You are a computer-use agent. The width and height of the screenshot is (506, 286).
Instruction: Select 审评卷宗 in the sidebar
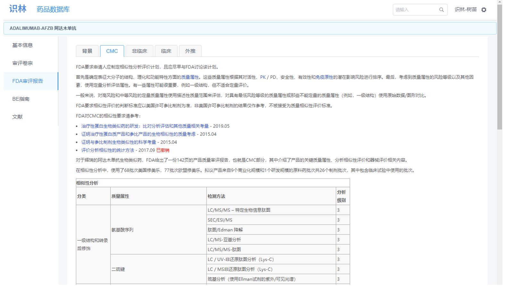tap(31, 63)
